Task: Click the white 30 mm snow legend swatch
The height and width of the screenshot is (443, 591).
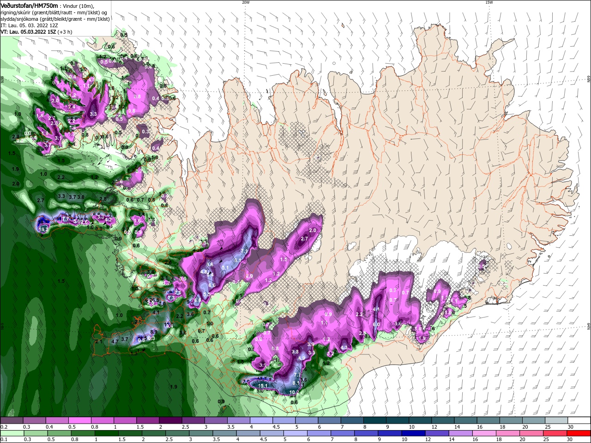Action: 579,420
